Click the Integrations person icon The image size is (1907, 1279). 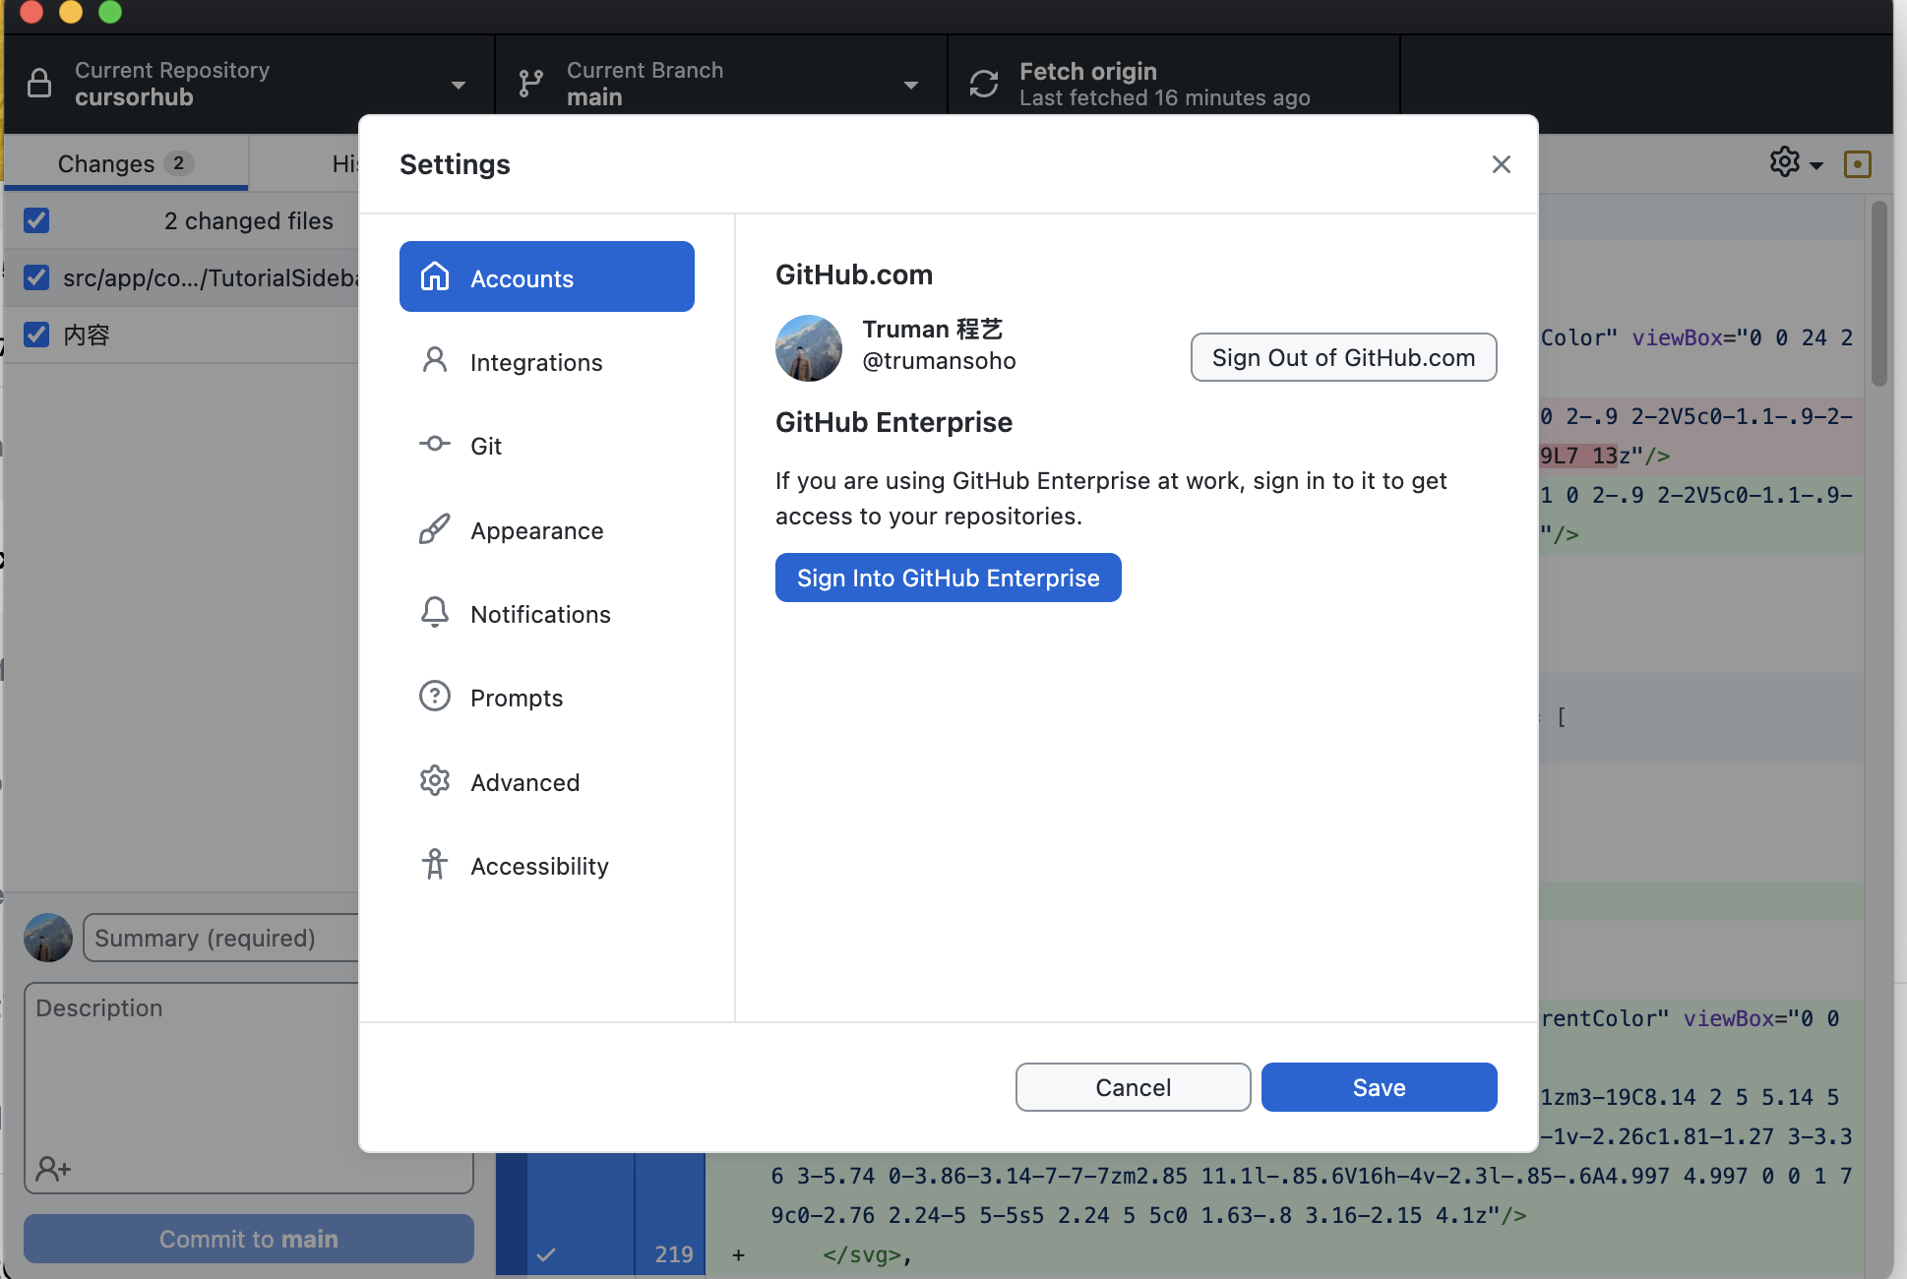435,360
